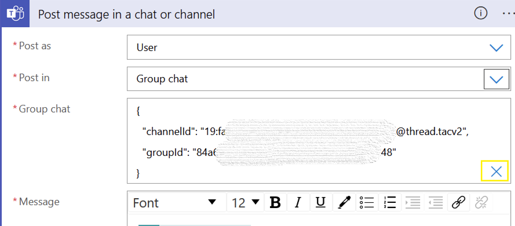Insert a hyperlink in message
The height and width of the screenshot is (226, 515).
458,203
